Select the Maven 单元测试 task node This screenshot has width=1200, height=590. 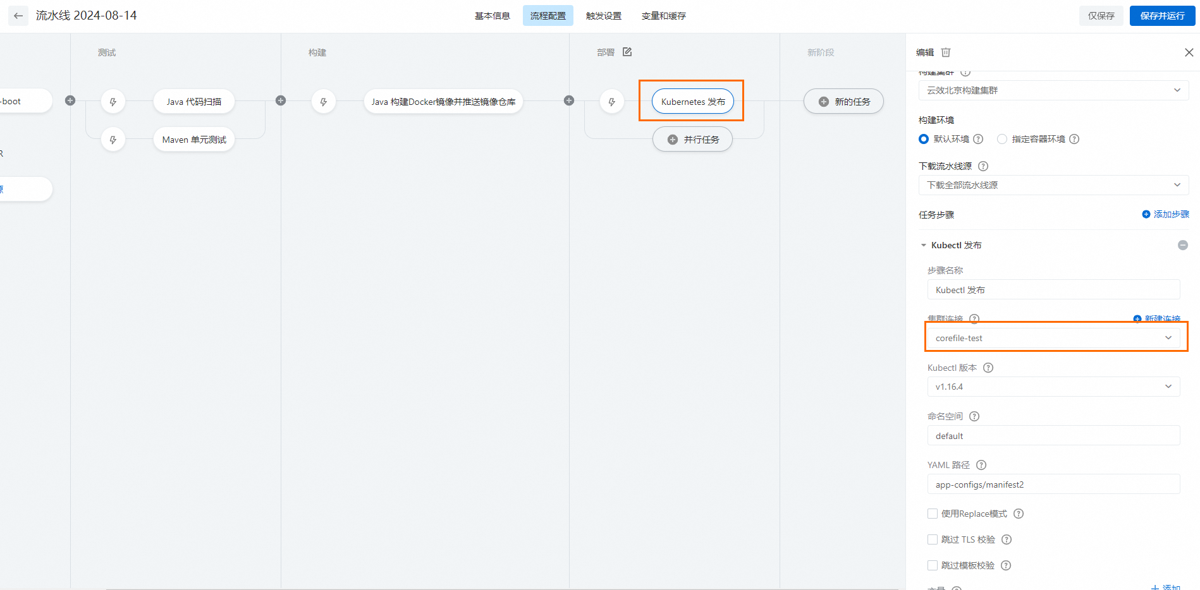pyautogui.click(x=194, y=139)
